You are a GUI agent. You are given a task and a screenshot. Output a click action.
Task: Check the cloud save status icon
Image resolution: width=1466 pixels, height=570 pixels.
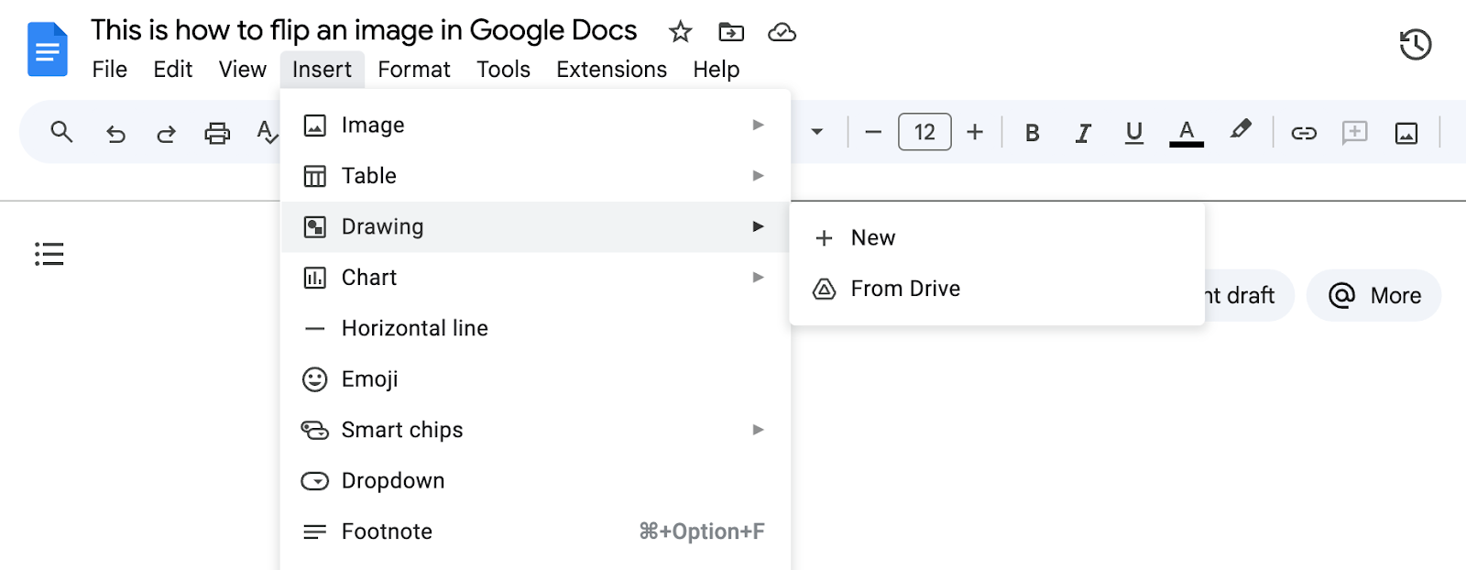[782, 33]
